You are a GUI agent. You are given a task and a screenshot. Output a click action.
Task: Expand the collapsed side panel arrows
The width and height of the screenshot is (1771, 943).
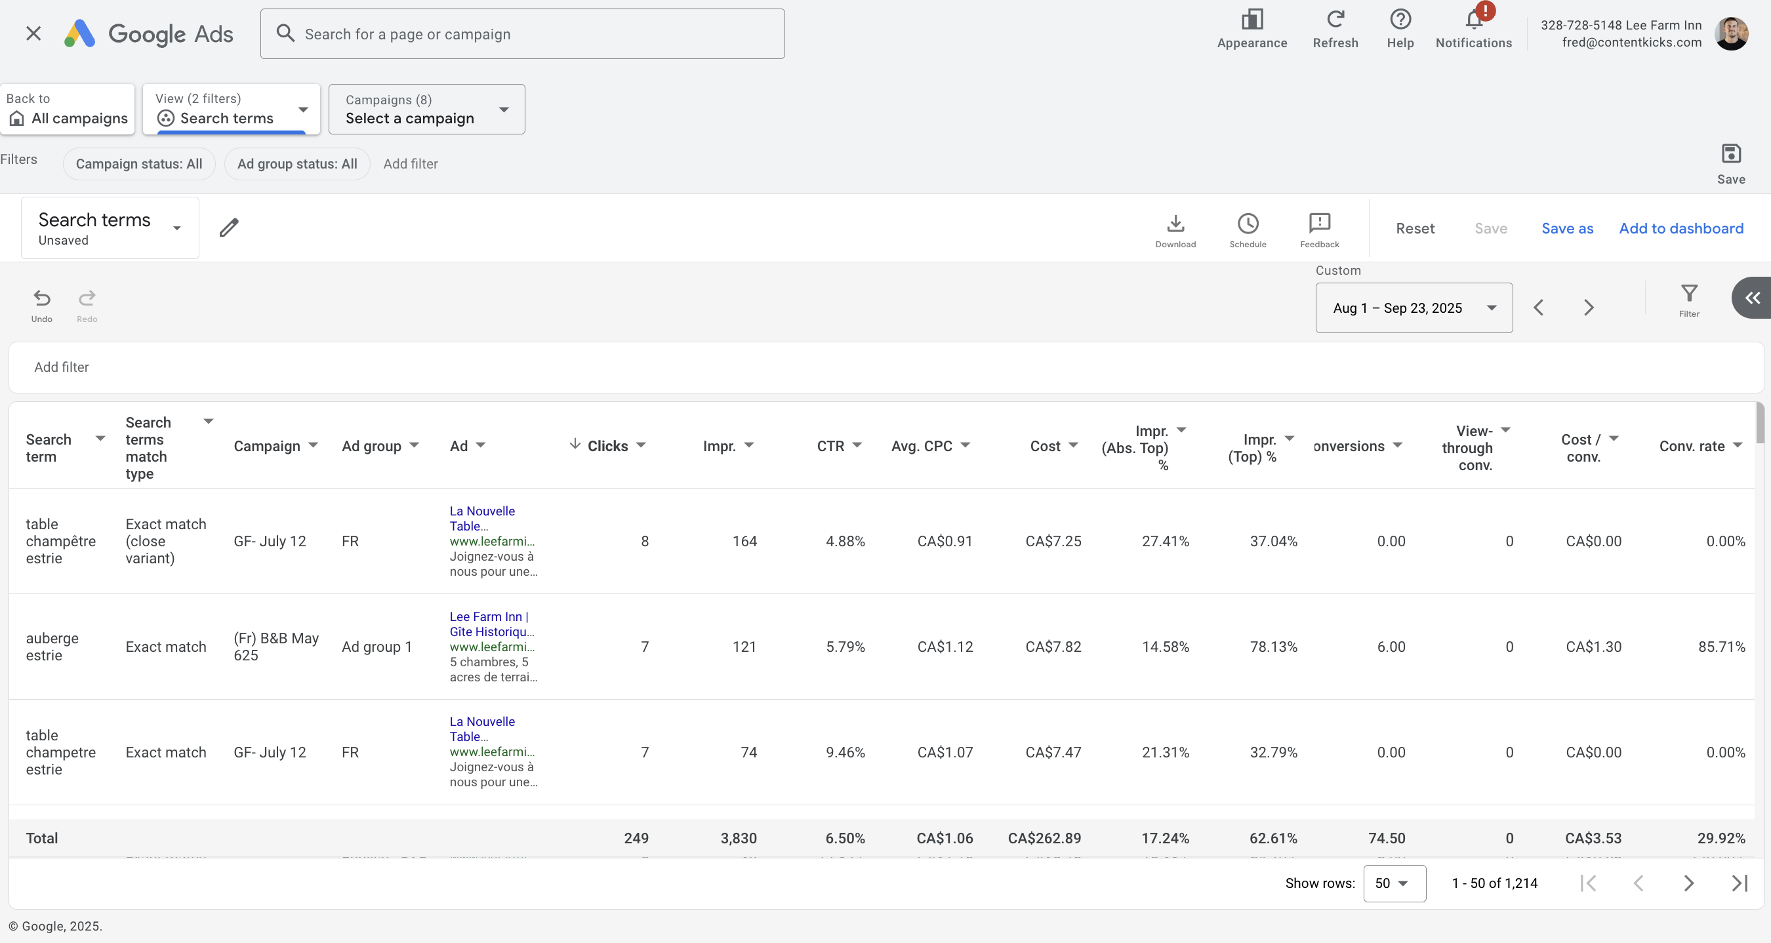1752,298
